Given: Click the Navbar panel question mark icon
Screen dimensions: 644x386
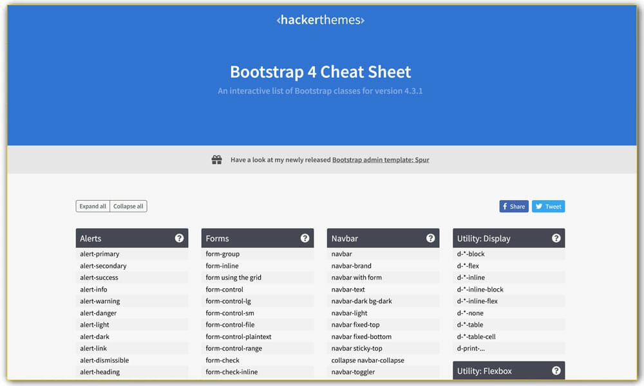Looking at the screenshot, I should tap(431, 238).
